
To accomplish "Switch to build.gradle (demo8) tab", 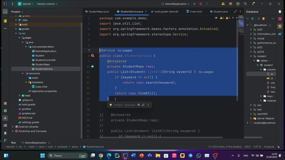I will pyautogui.click(x=165, y=12).
